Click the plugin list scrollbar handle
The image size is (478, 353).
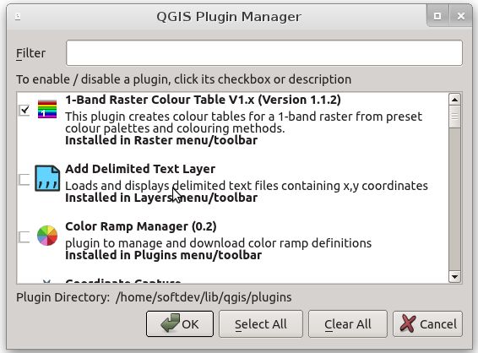tap(455, 117)
